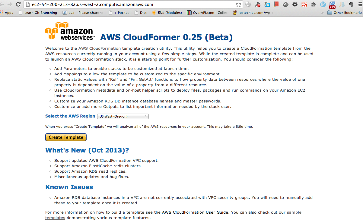Click the Create Template button
363x223 pixels.
coord(66,137)
